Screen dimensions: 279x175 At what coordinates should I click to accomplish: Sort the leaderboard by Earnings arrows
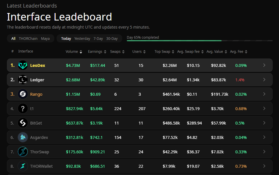pyautogui.click(x=105, y=52)
